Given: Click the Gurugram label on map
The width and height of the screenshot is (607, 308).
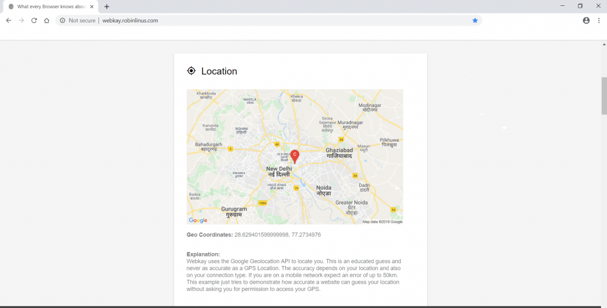Looking at the screenshot, I should (x=234, y=212).
